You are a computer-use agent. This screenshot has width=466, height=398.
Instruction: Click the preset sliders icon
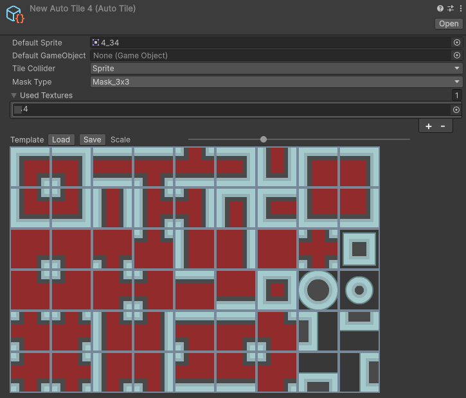point(450,8)
